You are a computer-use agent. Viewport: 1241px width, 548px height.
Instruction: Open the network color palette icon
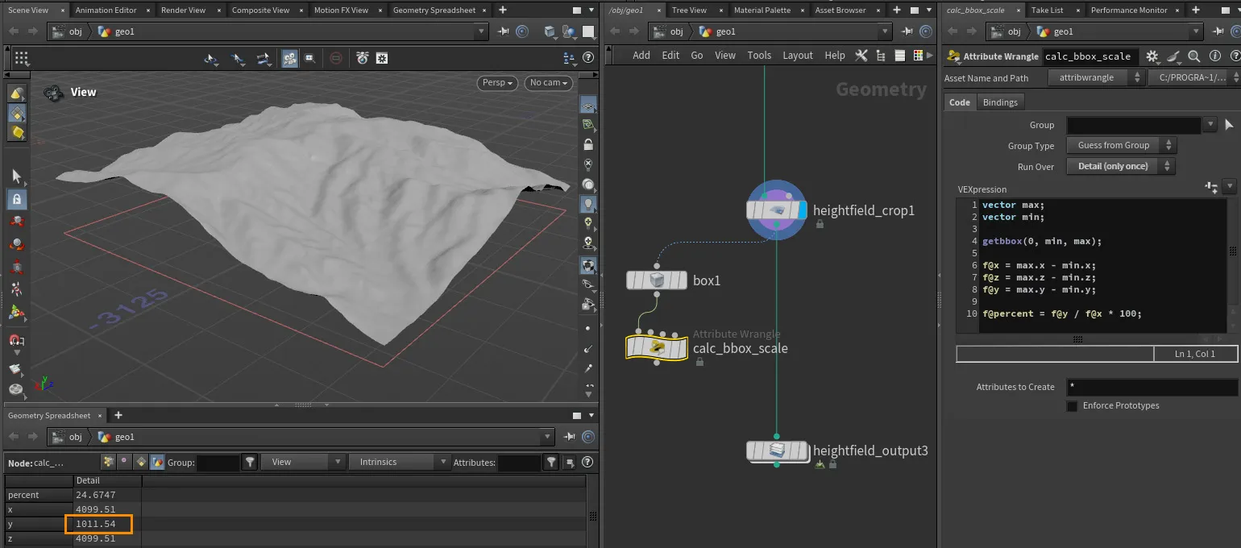917,55
